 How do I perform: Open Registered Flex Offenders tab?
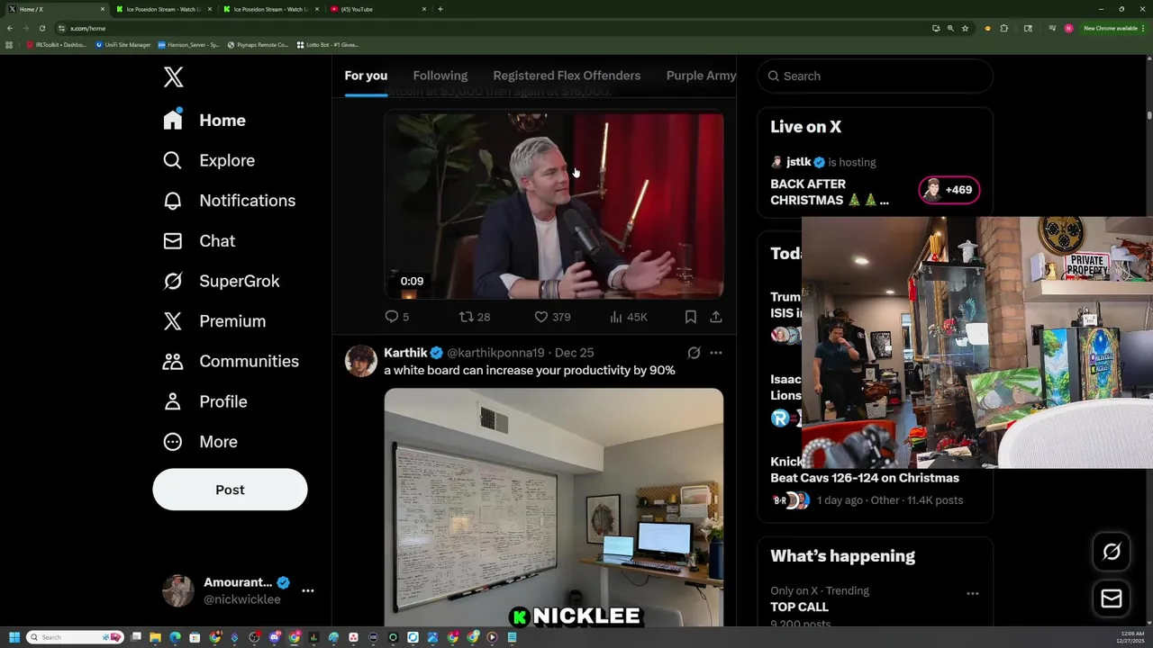pyautogui.click(x=567, y=76)
